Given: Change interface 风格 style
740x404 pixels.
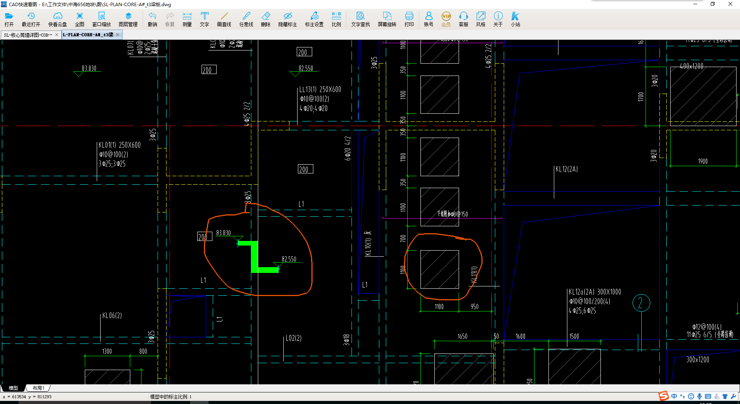Looking at the screenshot, I should tap(481, 19).
